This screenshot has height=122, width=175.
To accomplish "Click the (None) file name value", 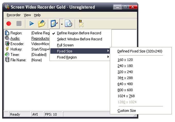I will [37, 60].
